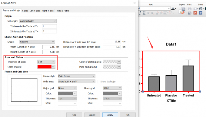Send graph to Word icon
206x117 pixels.
[201, 13]
